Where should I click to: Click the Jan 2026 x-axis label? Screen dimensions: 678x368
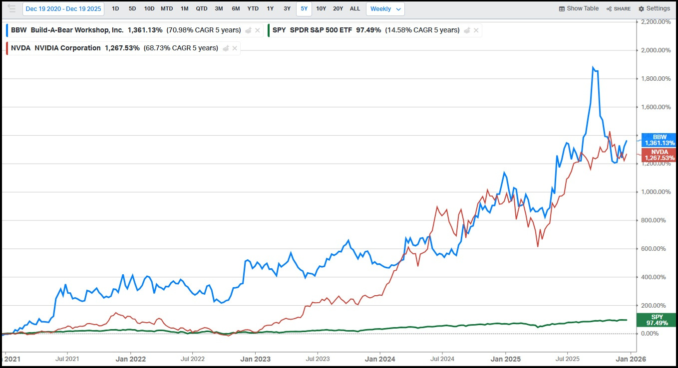click(x=631, y=359)
